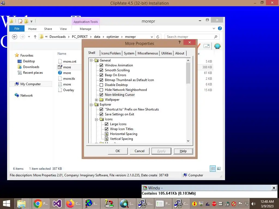Switch to details view icon

(x=213, y=168)
